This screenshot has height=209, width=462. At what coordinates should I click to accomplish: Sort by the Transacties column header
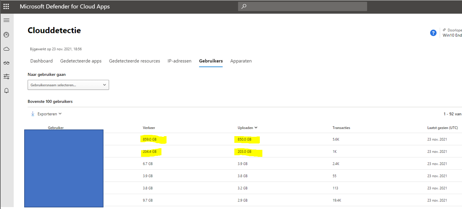[341, 128]
